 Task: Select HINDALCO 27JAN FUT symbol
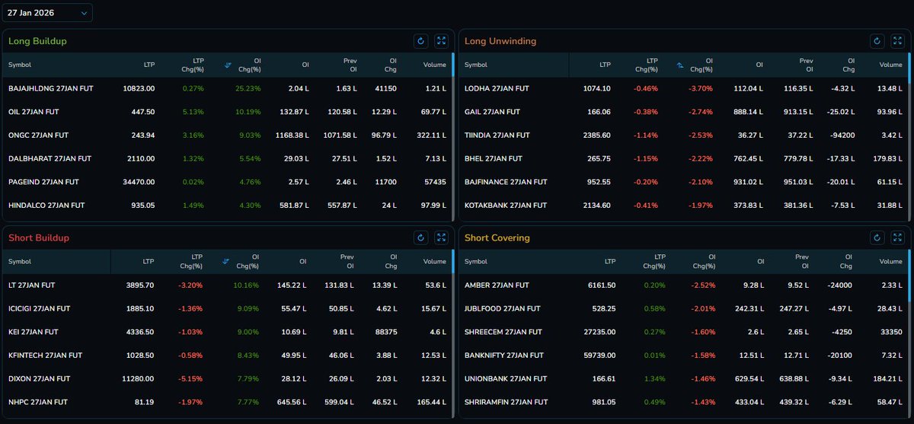pos(47,206)
